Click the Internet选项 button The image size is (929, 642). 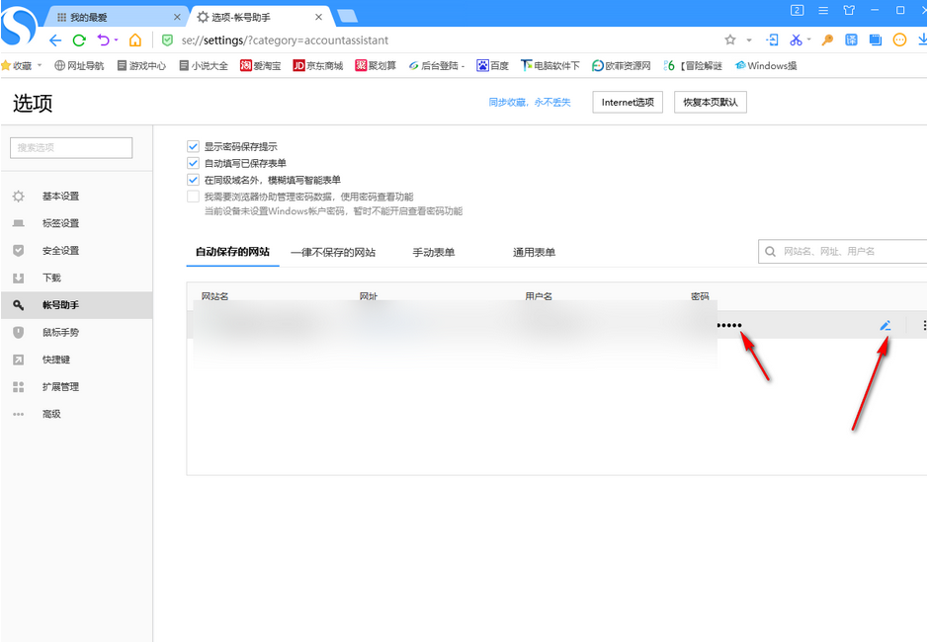(x=628, y=103)
